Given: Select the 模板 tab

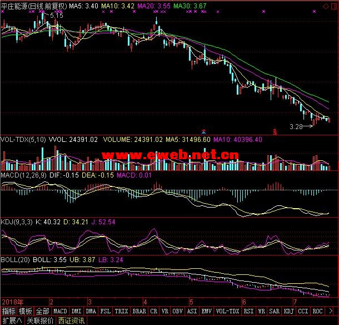Looking at the screenshot, I should (x=26, y=311).
